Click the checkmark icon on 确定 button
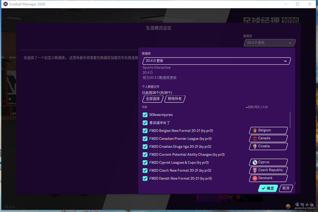 (x=263, y=188)
